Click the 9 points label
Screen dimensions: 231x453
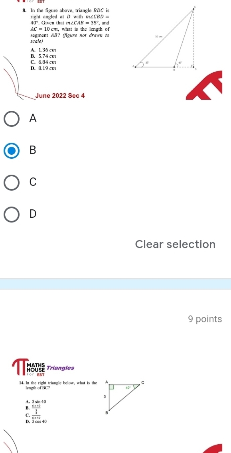pos(205,319)
